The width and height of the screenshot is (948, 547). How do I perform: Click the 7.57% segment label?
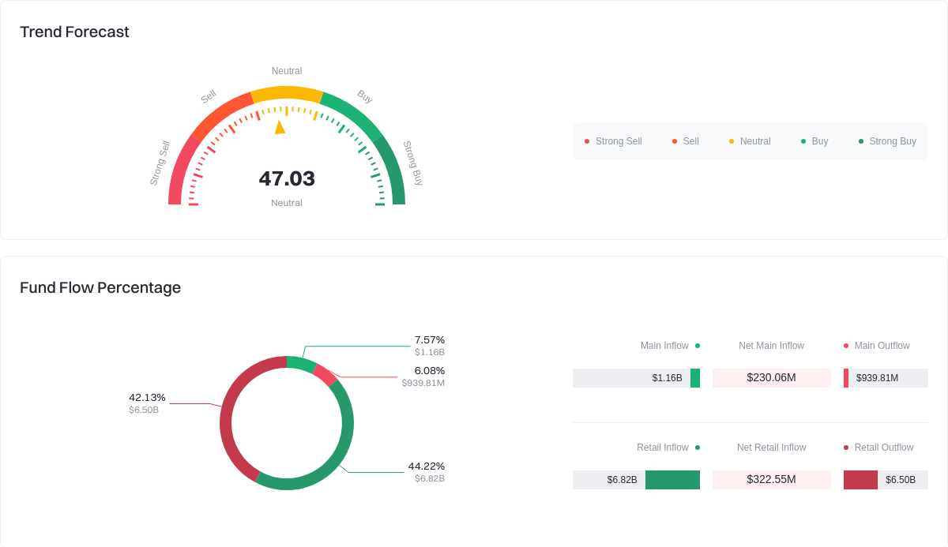pos(430,339)
